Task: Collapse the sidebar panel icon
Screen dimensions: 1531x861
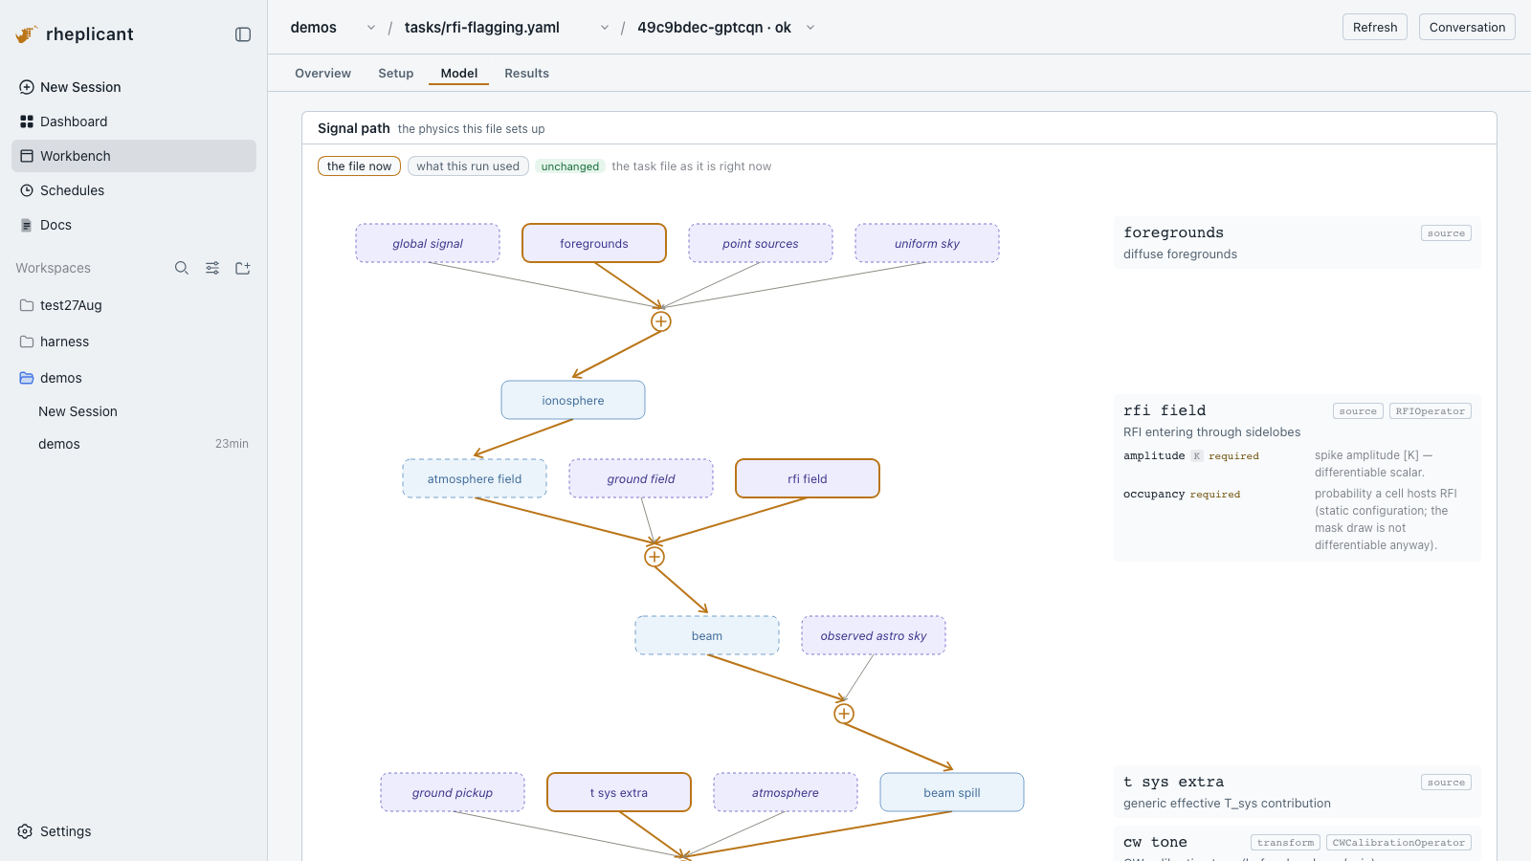Action: tap(243, 34)
